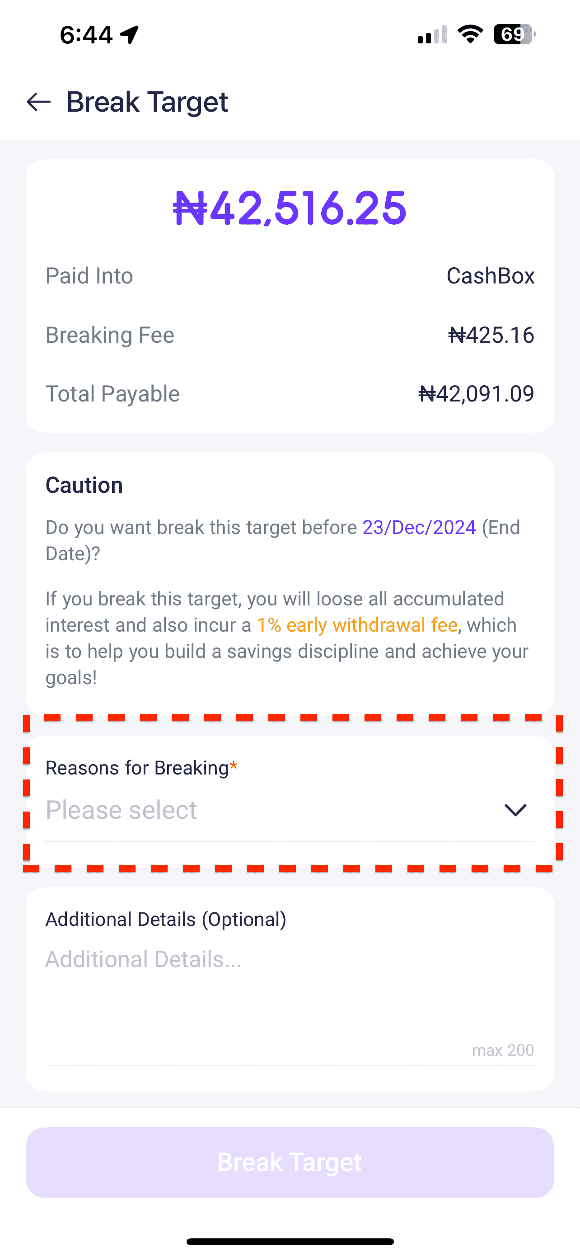Tap the CashBox paid-into value
Viewport: 580px width, 1256px height.
coord(491,276)
